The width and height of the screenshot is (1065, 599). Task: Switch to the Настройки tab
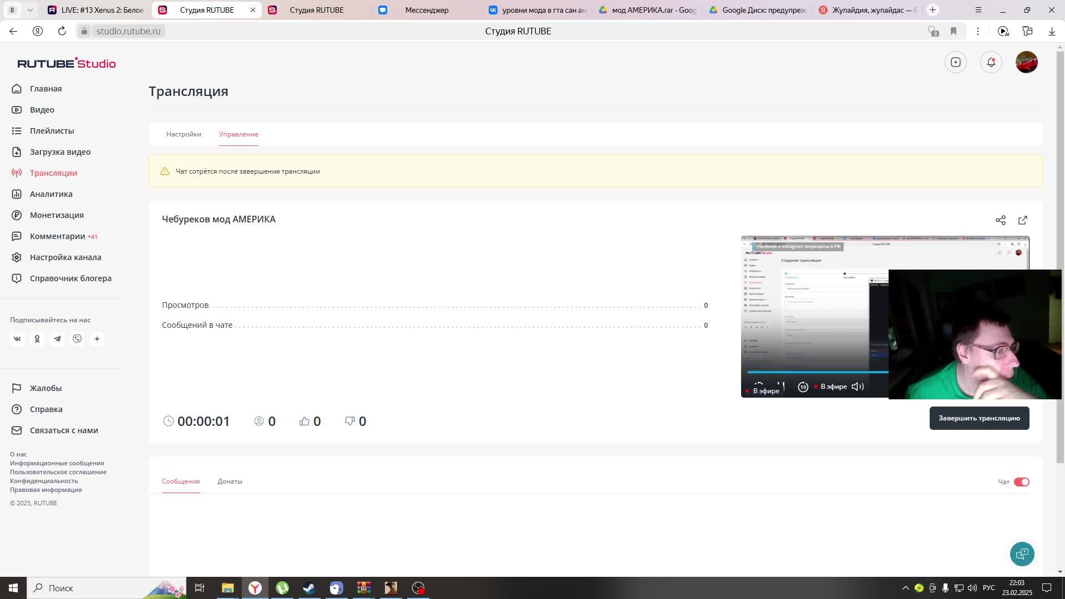click(184, 134)
